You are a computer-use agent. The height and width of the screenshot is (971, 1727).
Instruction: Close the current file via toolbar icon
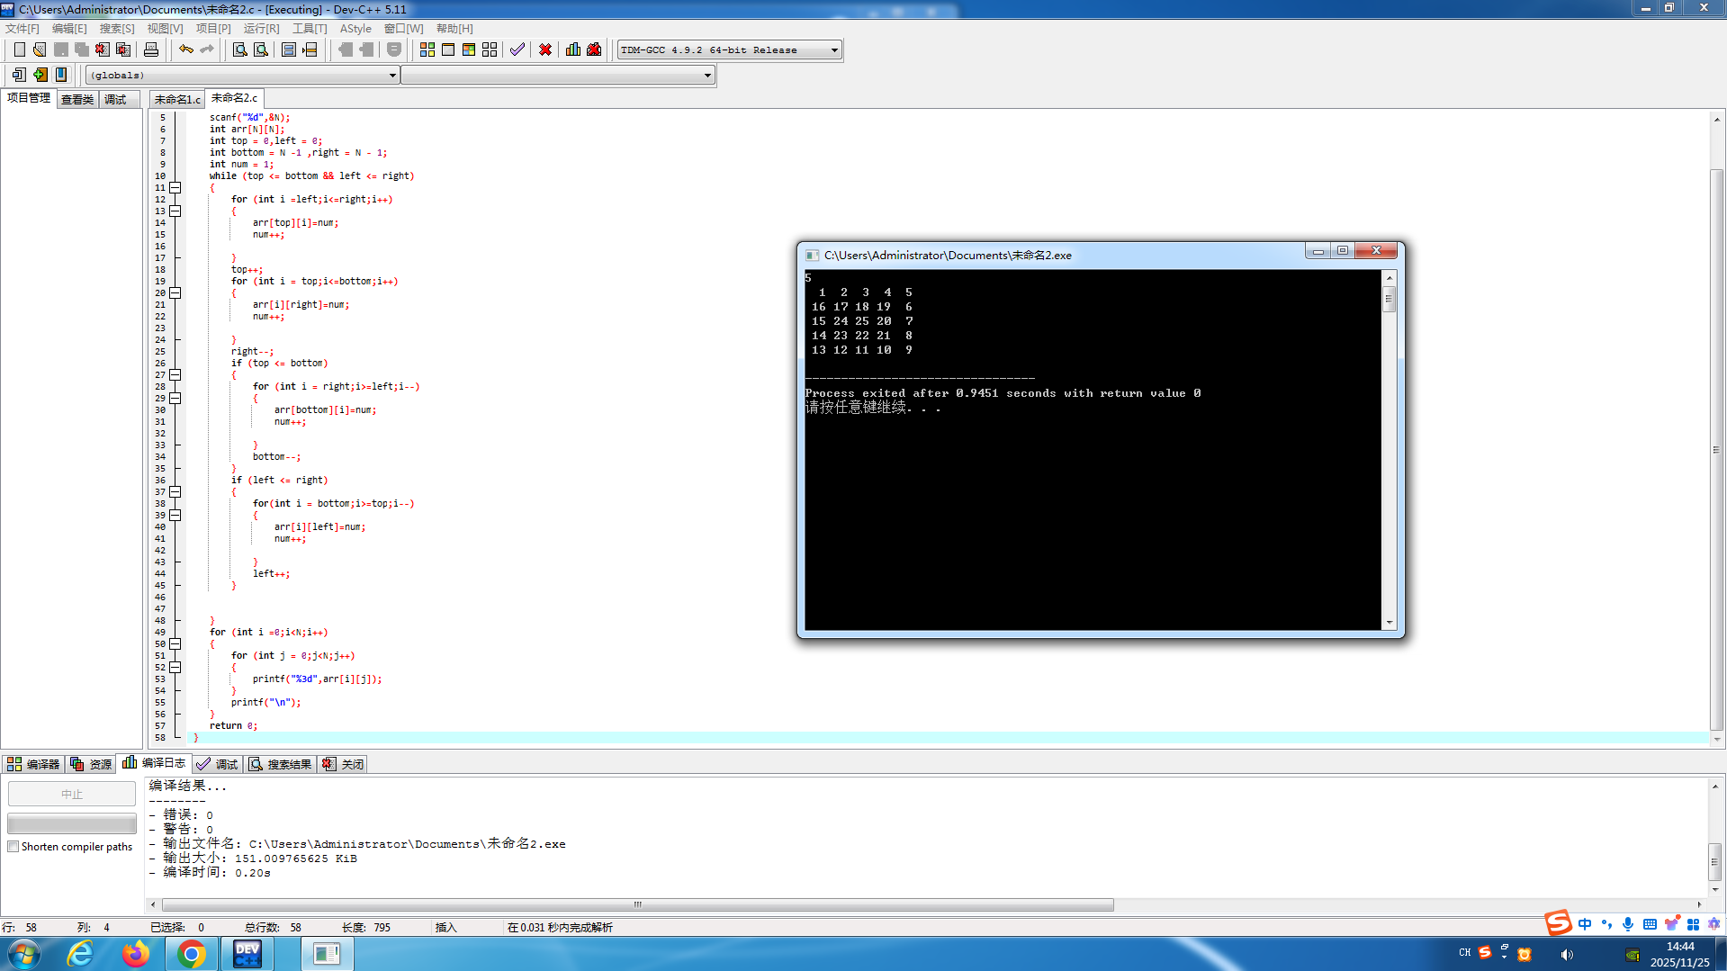[103, 49]
